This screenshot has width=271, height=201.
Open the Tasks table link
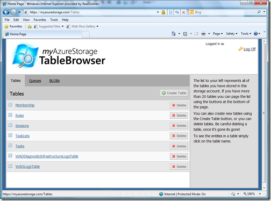coord(20,146)
